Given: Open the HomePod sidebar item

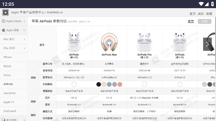Looking at the screenshot, I should [x=9, y=93].
